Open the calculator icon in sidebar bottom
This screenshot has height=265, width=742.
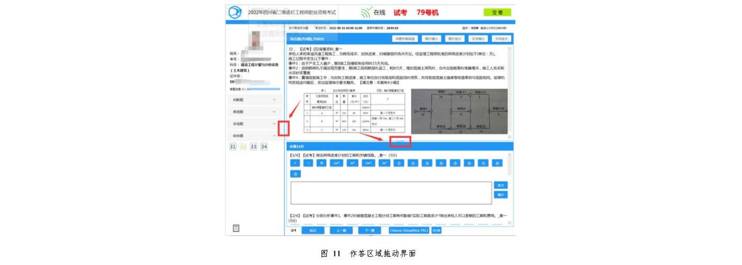(x=236, y=228)
